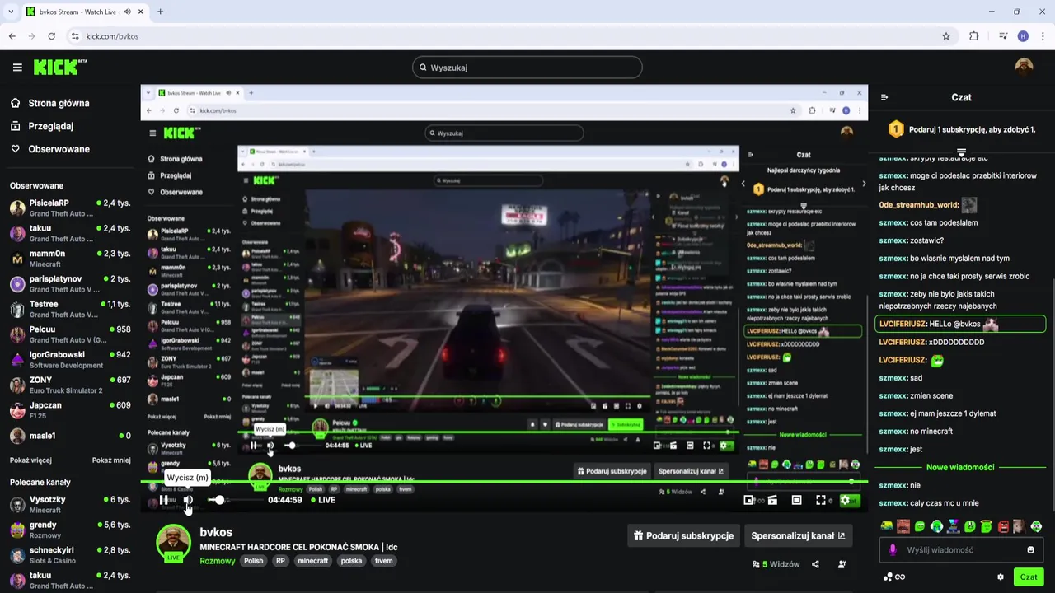
Task: Open the Chrome media control icon
Action: point(1003,36)
